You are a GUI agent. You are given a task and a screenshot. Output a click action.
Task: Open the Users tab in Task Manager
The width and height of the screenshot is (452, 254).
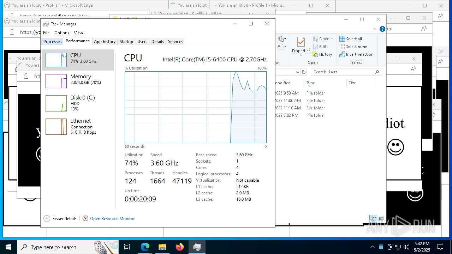point(142,42)
